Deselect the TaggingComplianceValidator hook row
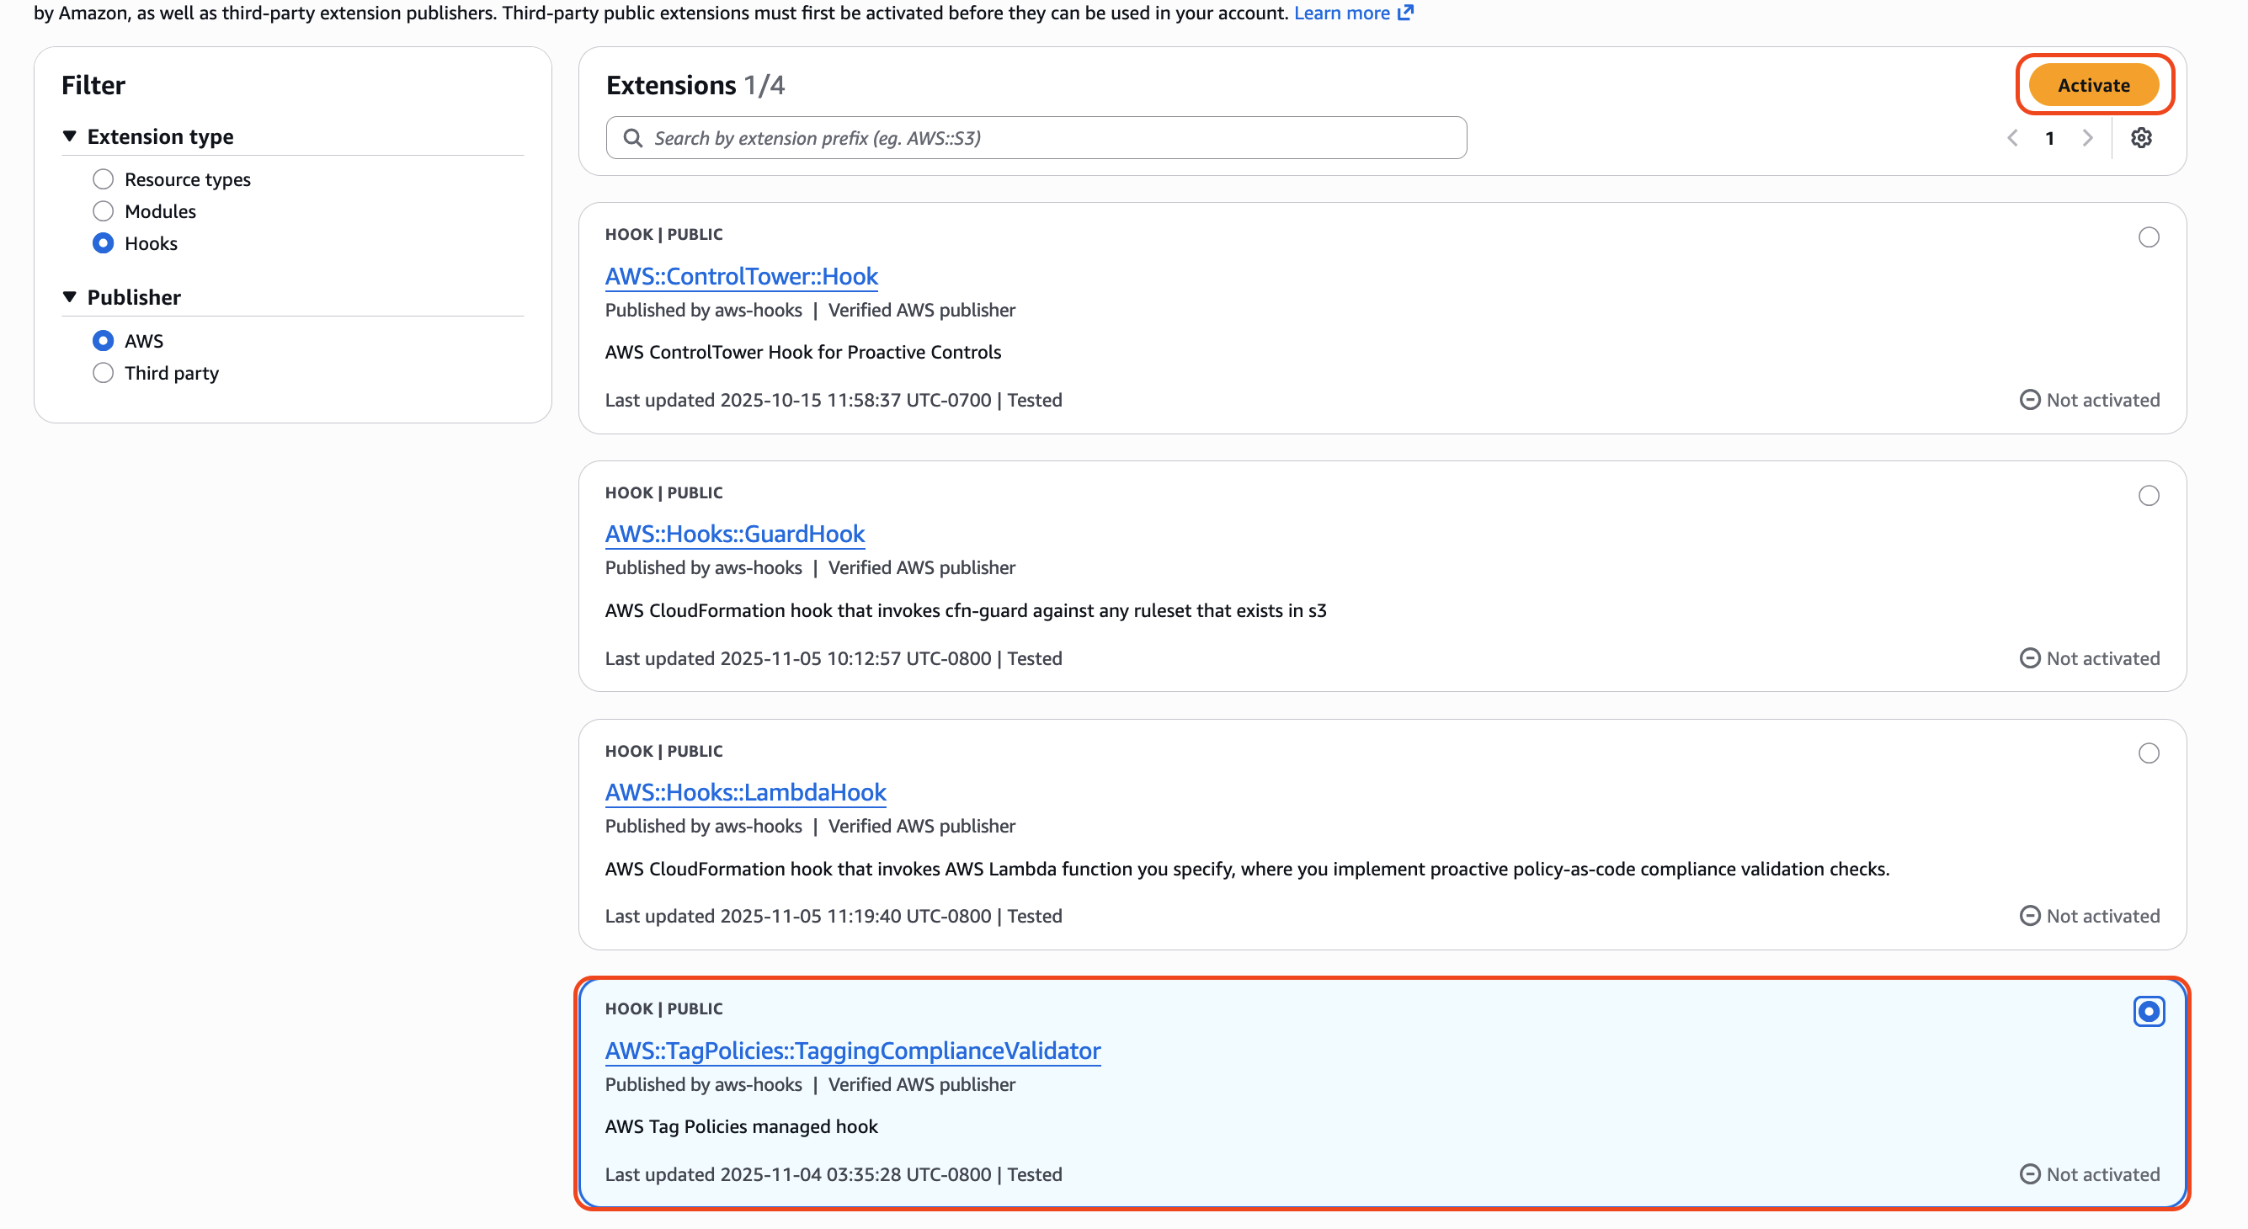2248x1229 pixels. tap(2148, 1012)
